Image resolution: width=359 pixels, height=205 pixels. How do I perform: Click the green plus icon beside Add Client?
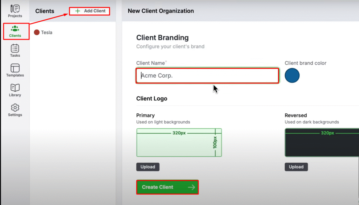77,11
